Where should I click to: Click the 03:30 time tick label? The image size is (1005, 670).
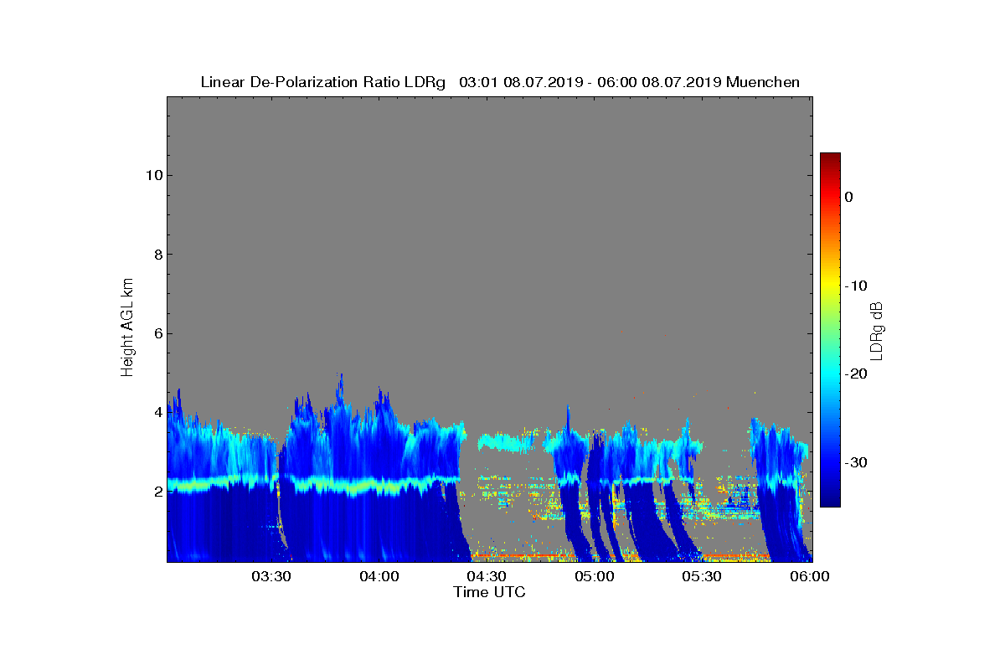[271, 577]
